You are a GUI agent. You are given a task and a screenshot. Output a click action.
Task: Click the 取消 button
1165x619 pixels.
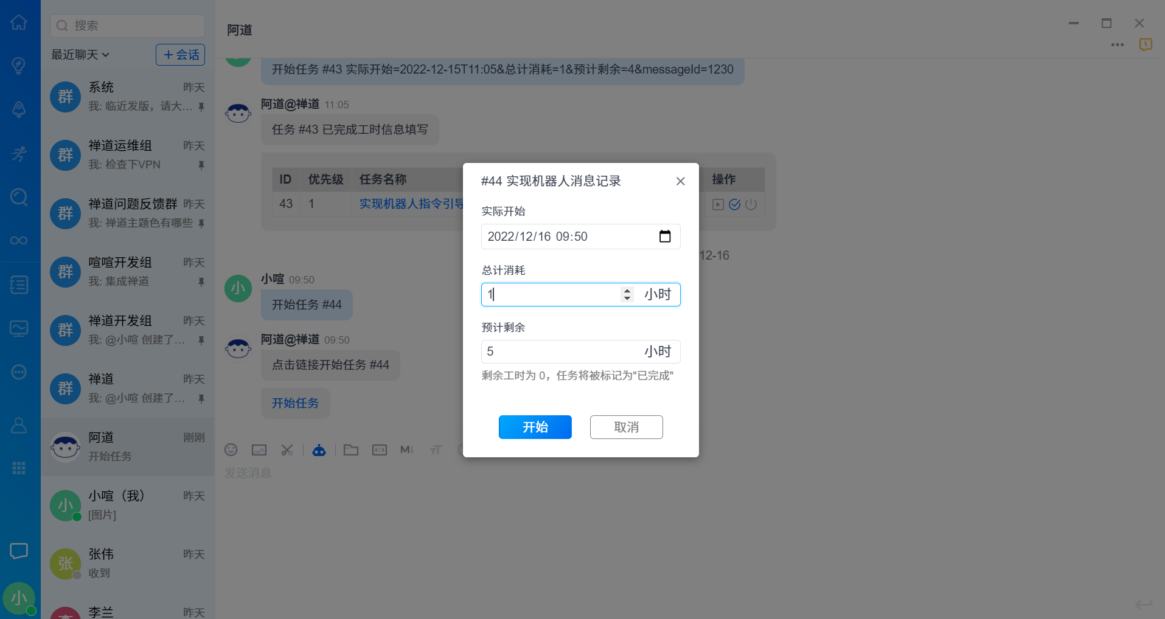[626, 427]
